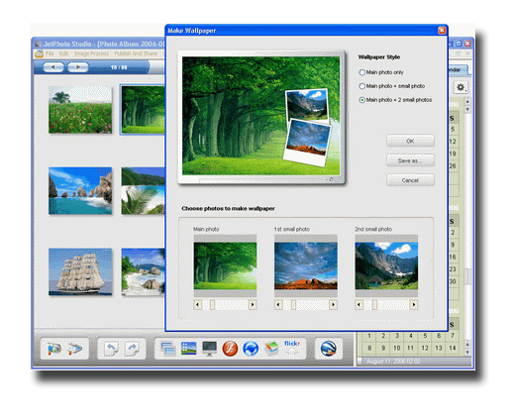Click the monitor screensaver icon

(209, 349)
